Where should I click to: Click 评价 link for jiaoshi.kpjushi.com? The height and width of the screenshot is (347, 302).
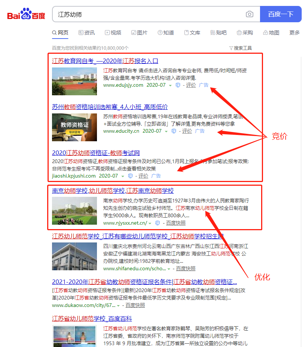tap(143, 176)
